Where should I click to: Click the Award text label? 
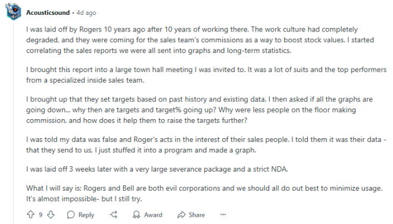[x=153, y=215]
